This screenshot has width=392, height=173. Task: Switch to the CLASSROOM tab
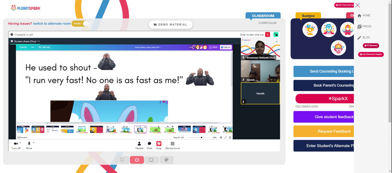[x=263, y=16]
